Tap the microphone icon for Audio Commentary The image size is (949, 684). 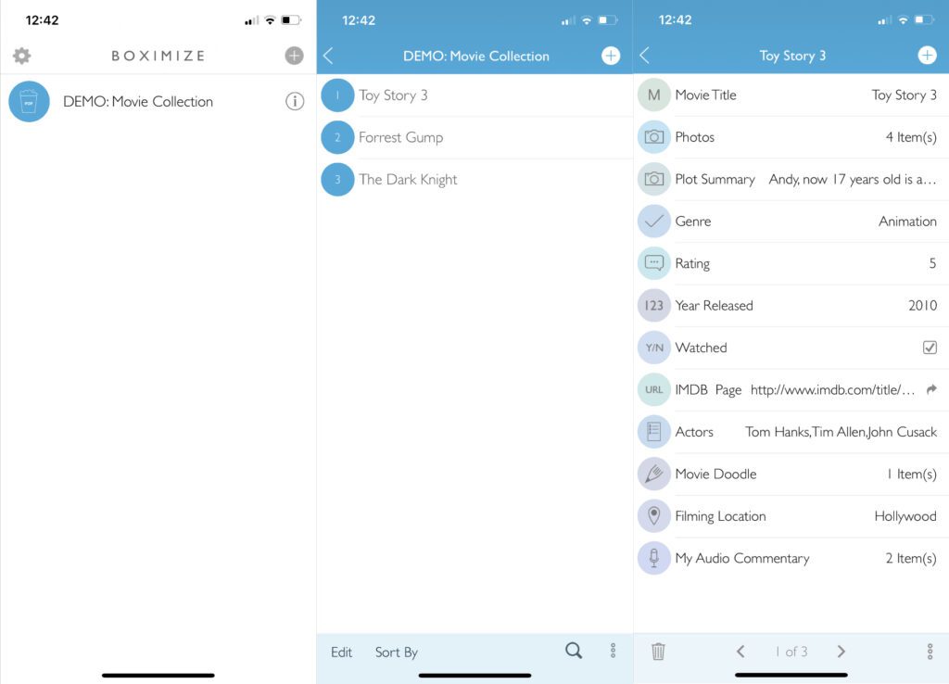pyautogui.click(x=654, y=558)
